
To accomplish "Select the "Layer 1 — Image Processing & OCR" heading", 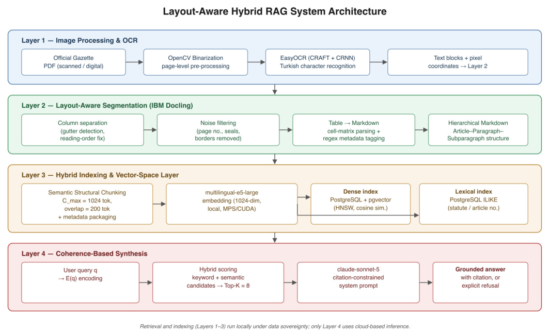I will (80, 41).
